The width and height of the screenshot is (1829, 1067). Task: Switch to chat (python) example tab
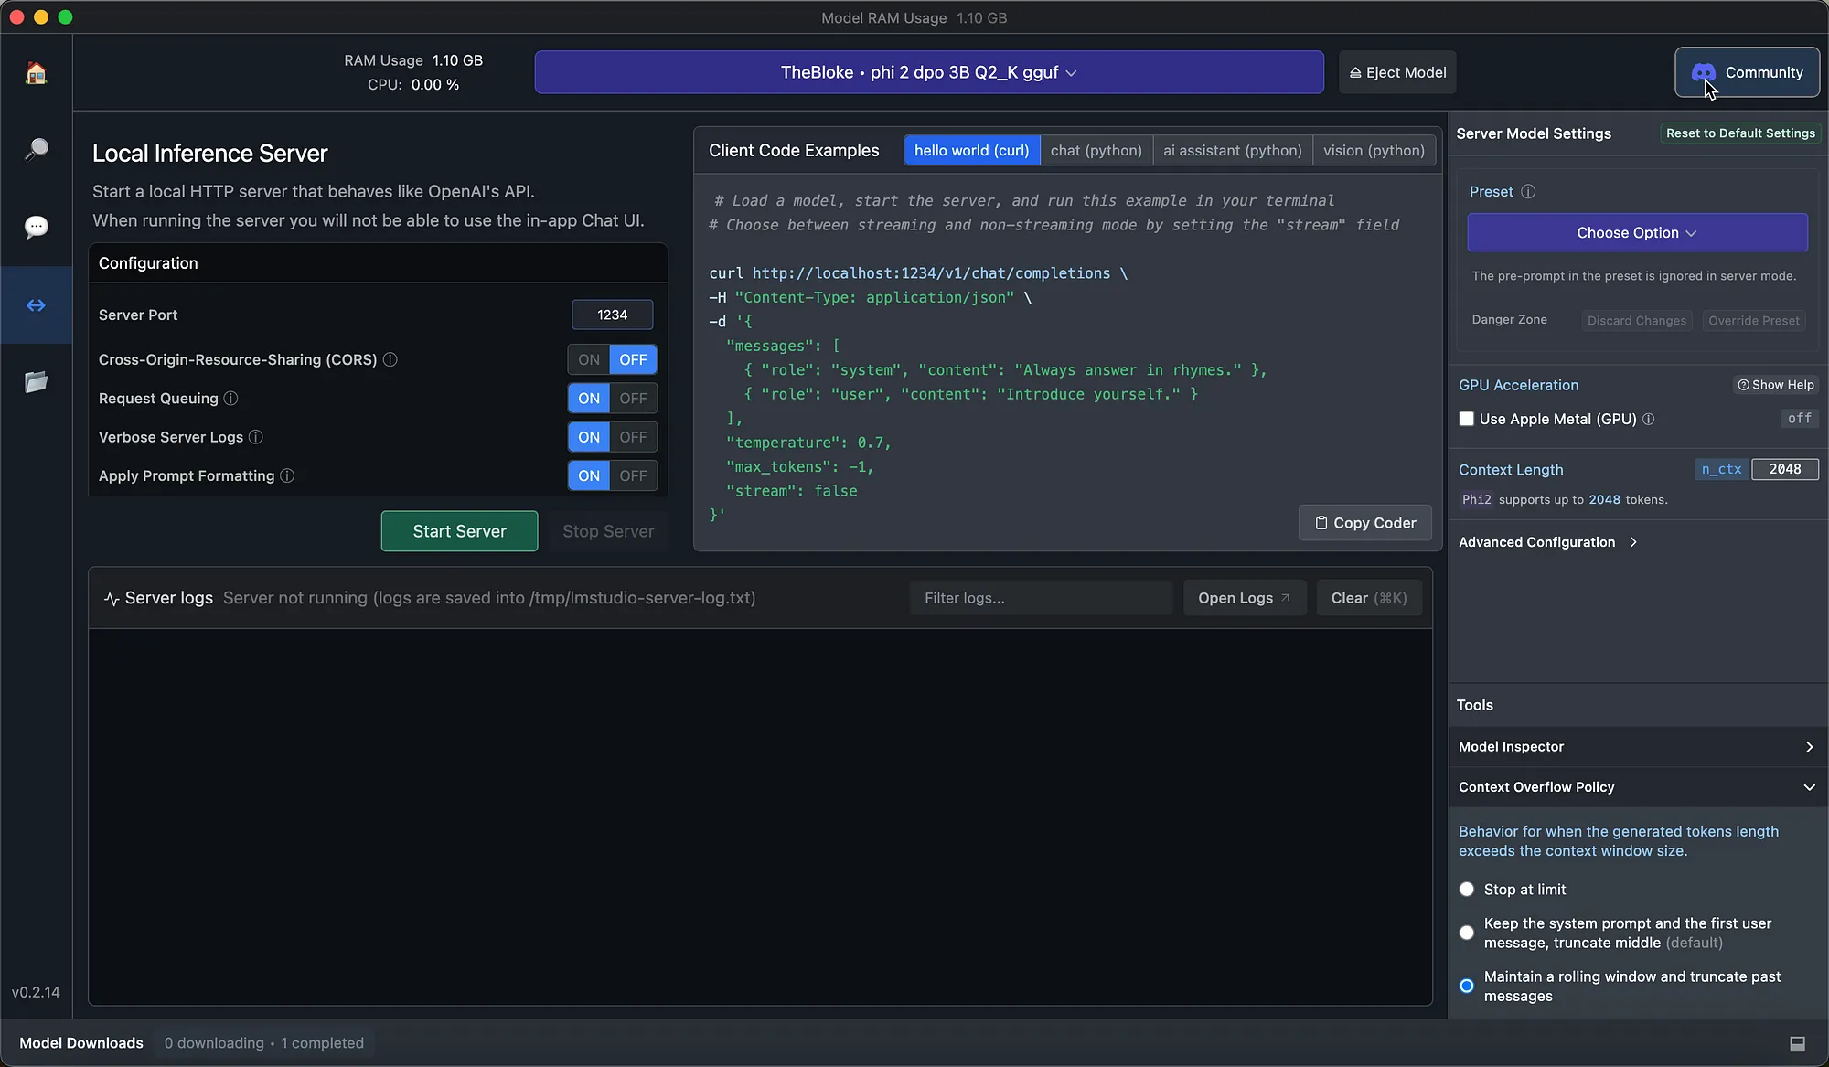1096,151
